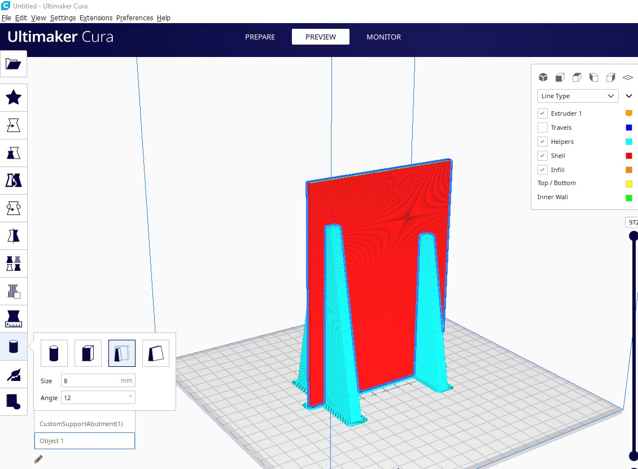638x469 pixels.
Task: Click the layer slider lower handle
Action: click(633, 456)
